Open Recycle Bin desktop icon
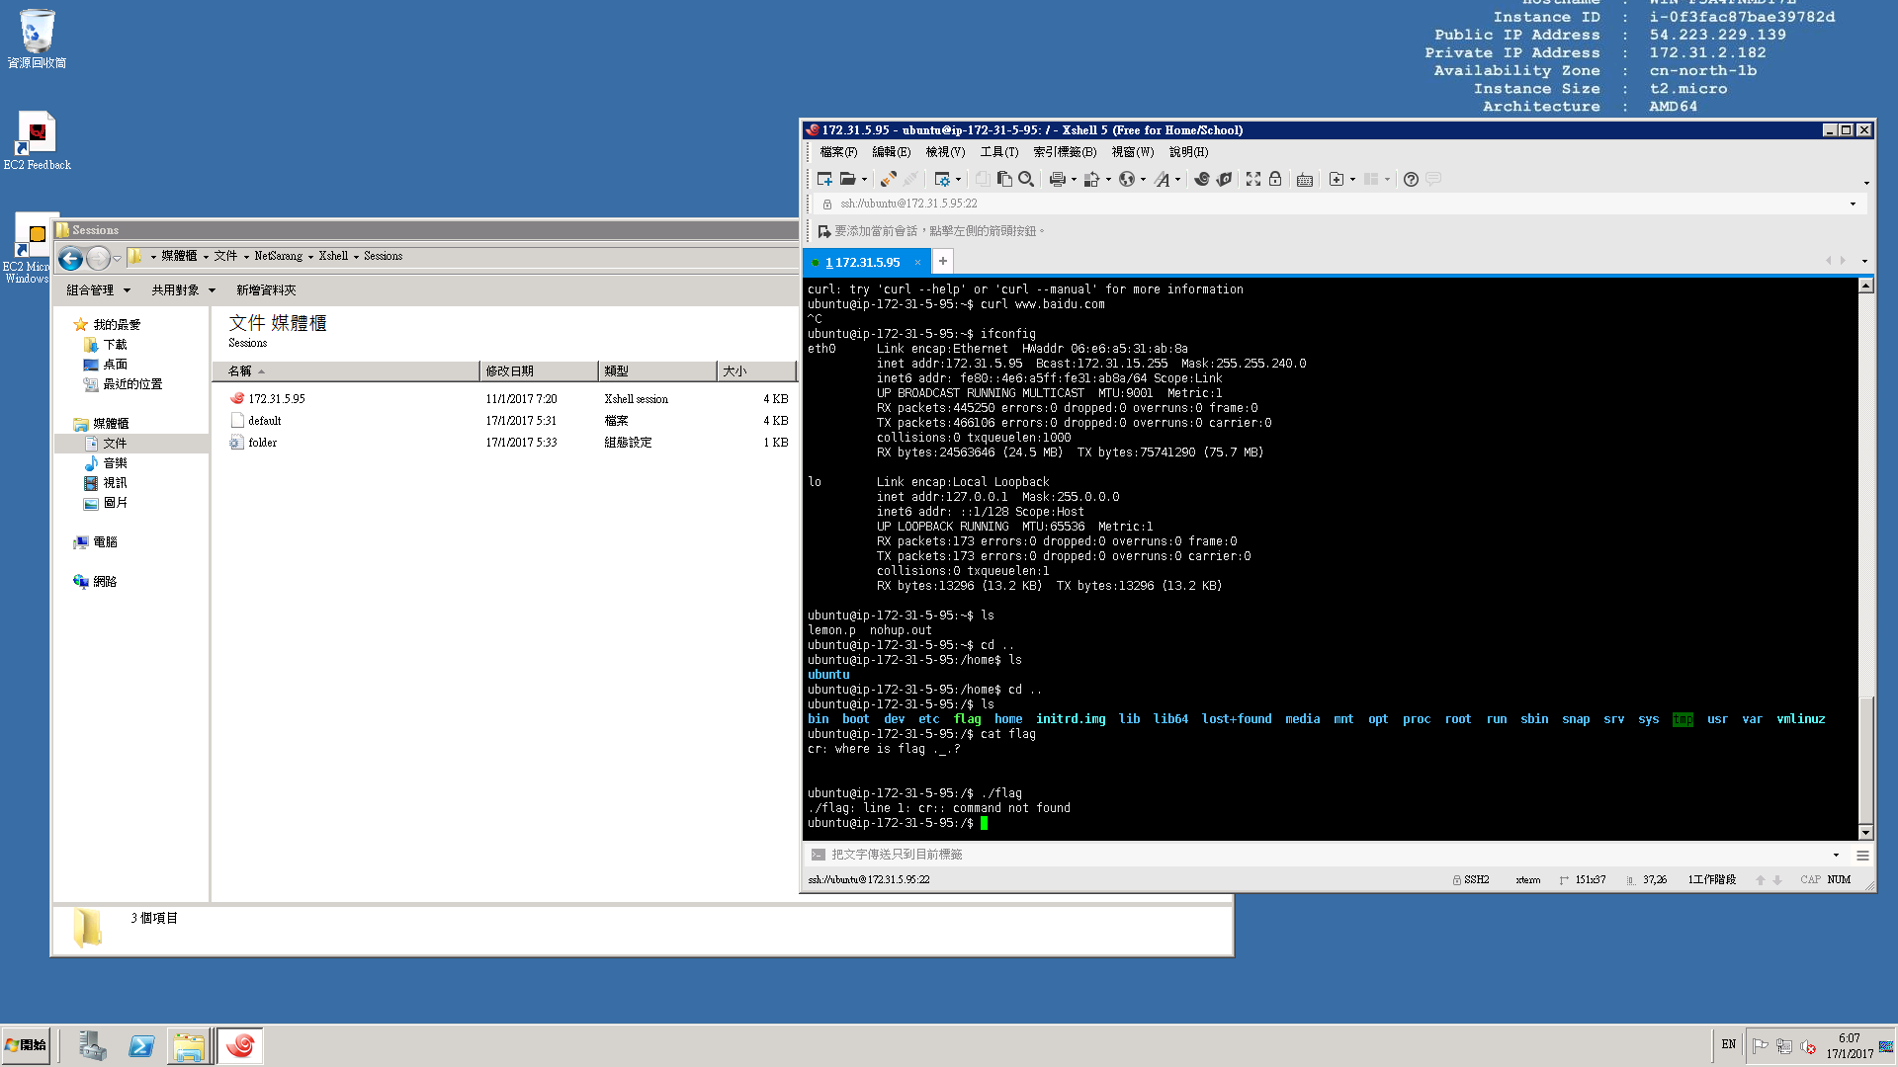Screen dimensions: 1898x1067 click(37, 39)
